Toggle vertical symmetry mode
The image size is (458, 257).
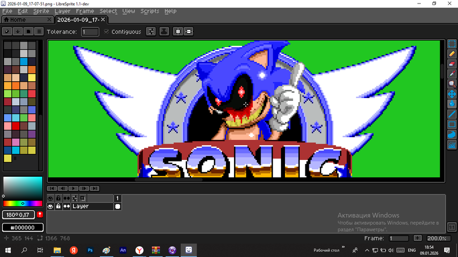click(x=178, y=31)
